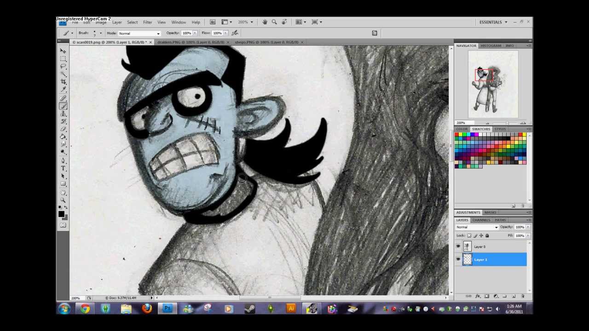Add a layer mask
589x331 pixels.
point(487,296)
